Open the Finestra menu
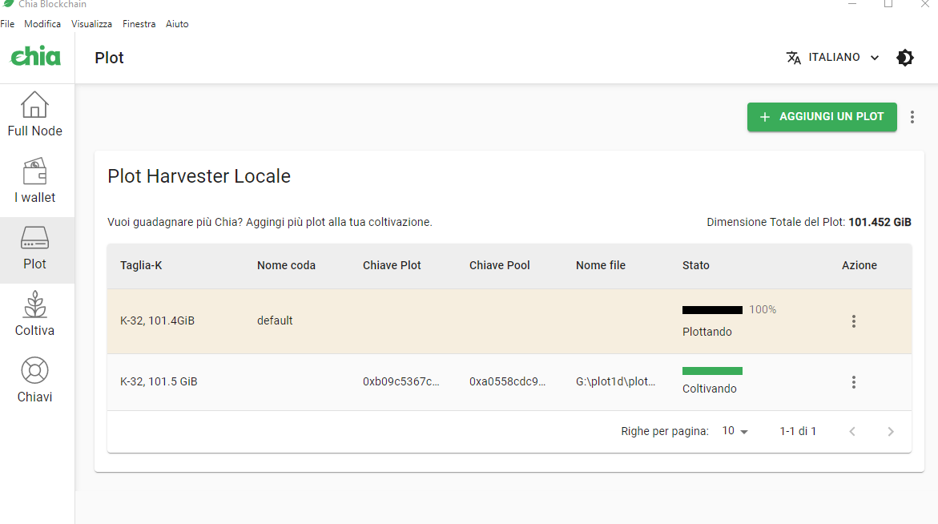 pyautogui.click(x=139, y=24)
